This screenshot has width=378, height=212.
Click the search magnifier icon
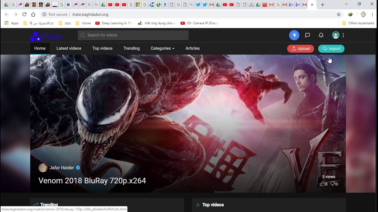(x=82, y=35)
